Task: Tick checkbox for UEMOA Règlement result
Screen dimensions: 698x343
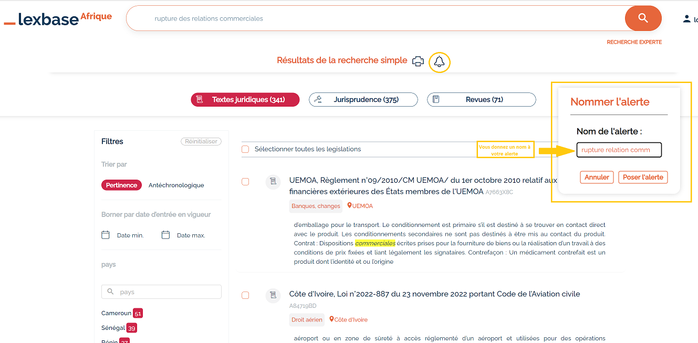Action: (245, 182)
